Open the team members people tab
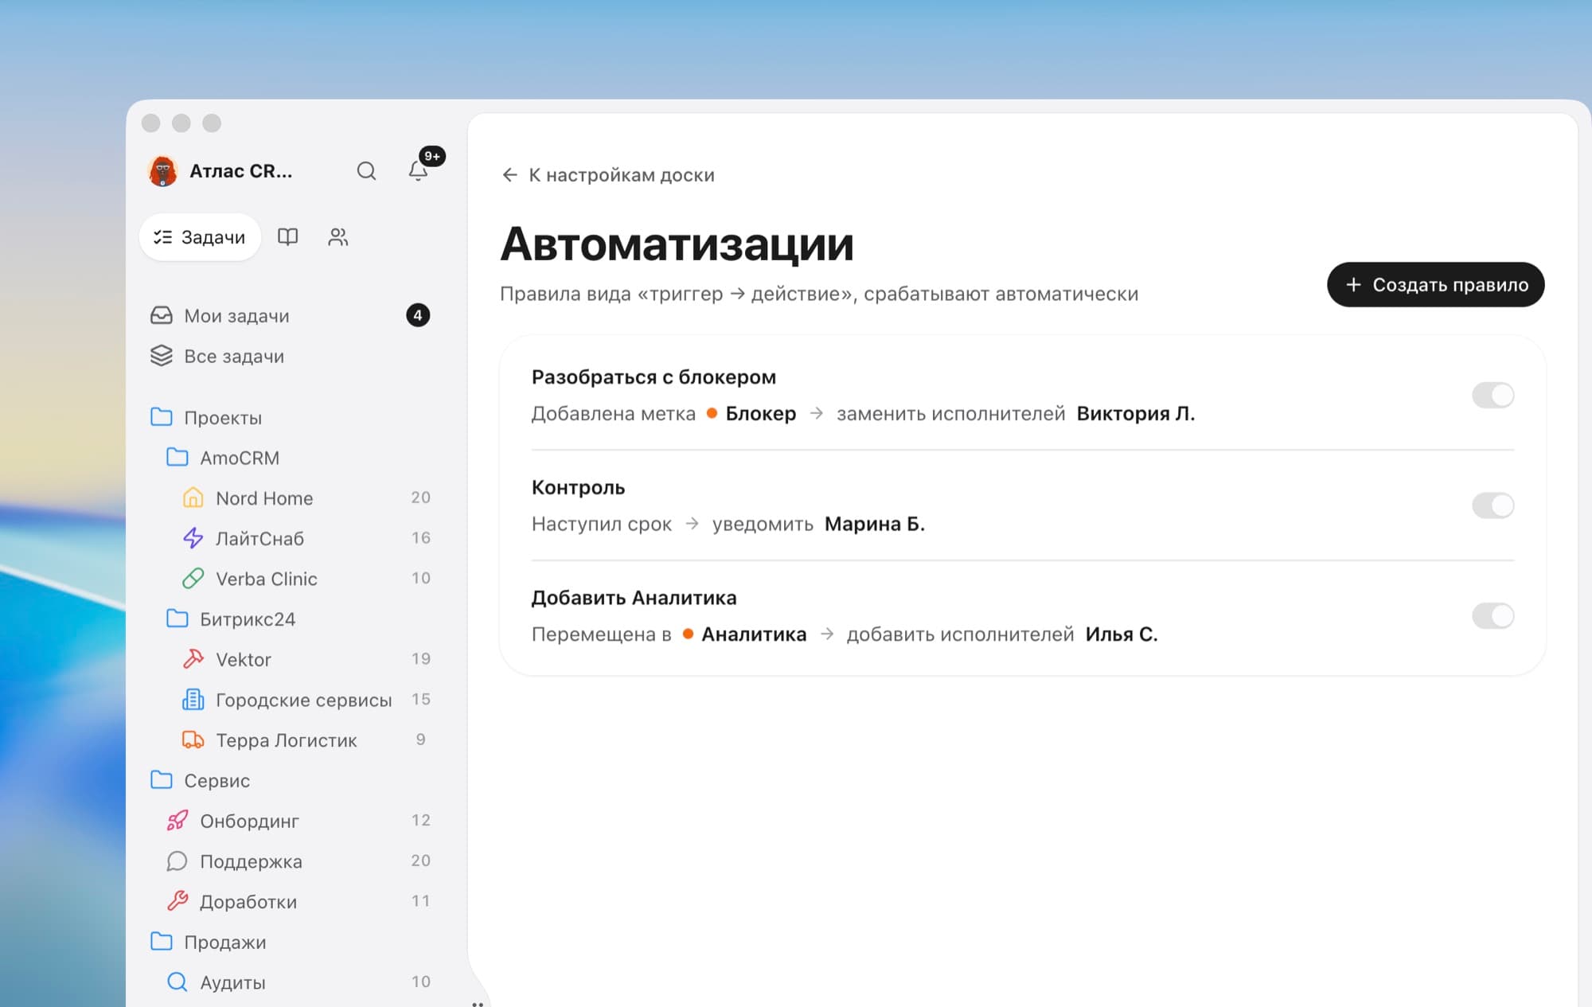The width and height of the screenshot is (1592, 1007). (338, 237)
